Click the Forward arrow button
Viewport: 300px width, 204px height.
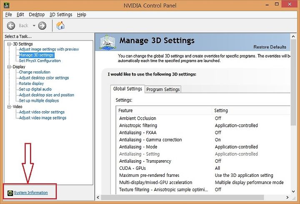tap(42, 25)
